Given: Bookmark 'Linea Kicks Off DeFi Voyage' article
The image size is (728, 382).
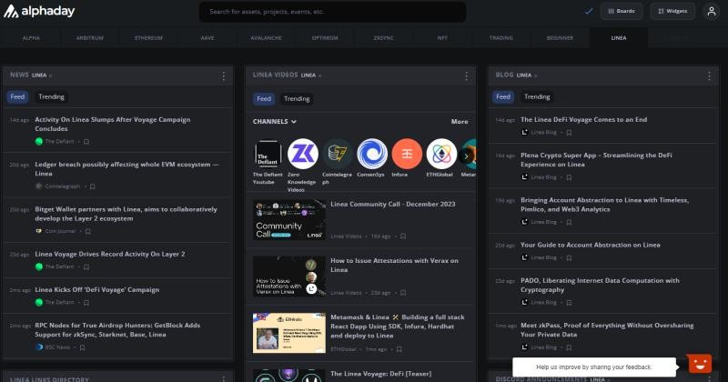Looking at the screenshot, I should point(86,303).
